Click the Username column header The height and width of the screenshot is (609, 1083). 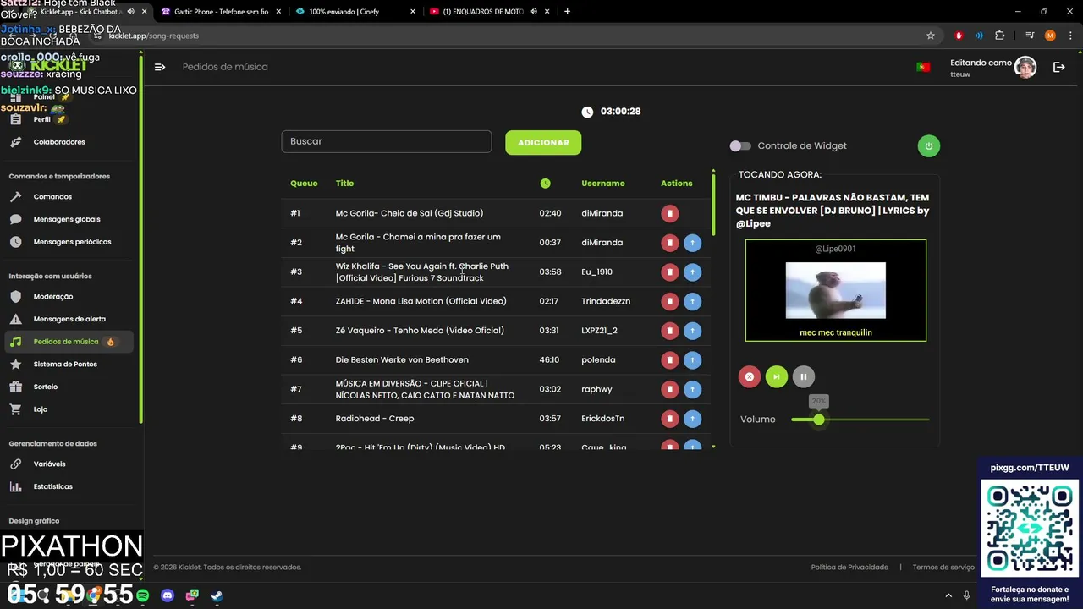pos(603,184)
